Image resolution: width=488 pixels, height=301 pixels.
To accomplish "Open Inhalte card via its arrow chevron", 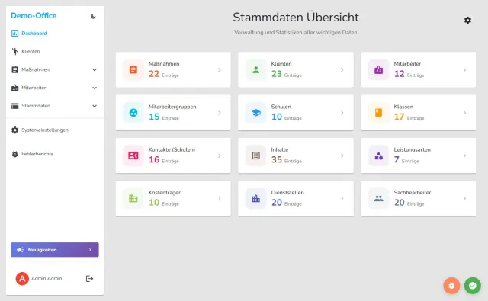I will [x=342, y=155].
